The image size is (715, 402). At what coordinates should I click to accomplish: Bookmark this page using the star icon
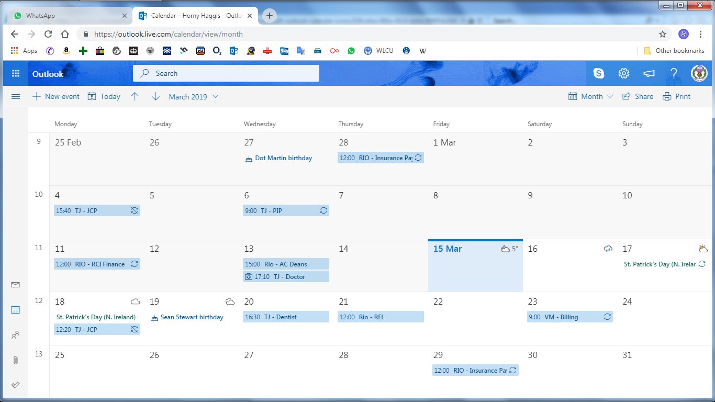pyautogui.click(x=663, y=33)
